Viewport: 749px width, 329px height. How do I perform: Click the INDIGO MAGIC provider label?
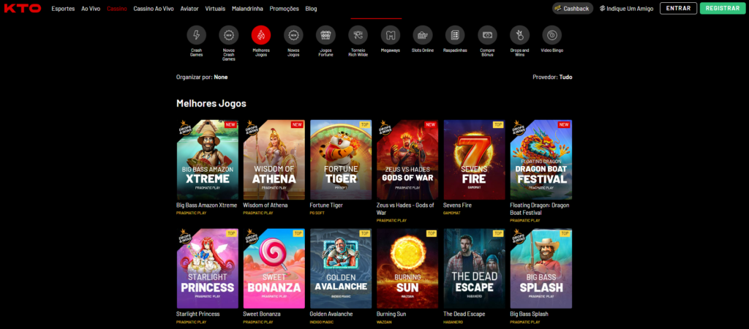click(x=322, y=322)
